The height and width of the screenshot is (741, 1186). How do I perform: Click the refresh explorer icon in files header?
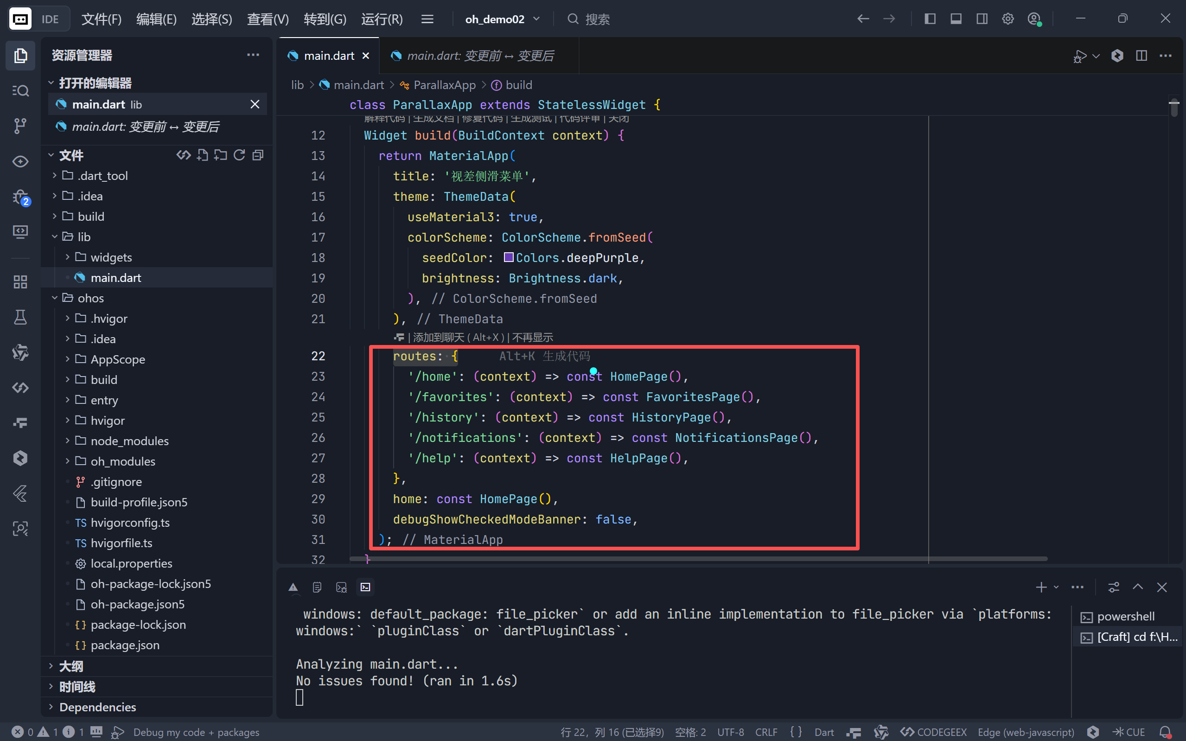point(239,155)
